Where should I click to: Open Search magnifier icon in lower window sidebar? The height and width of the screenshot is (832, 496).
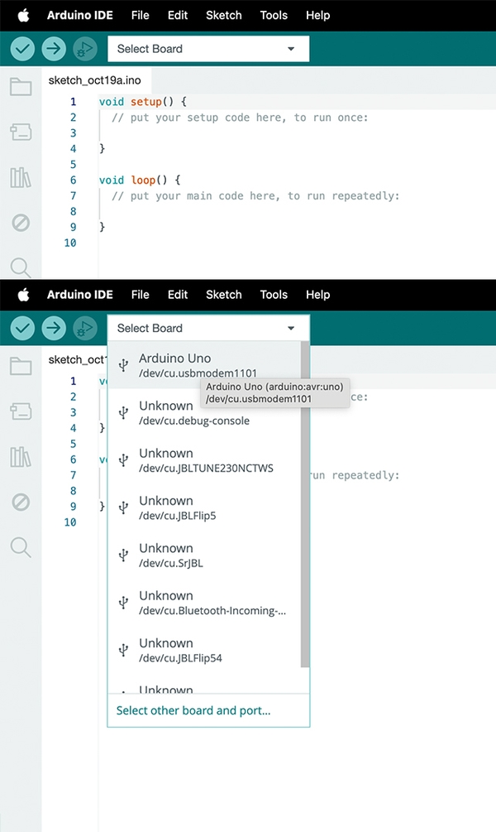(21, 547)
